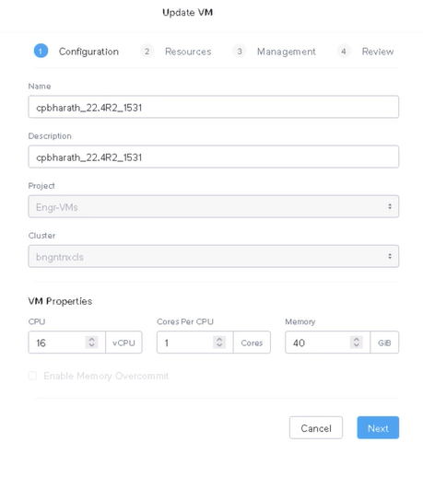This screenshot has height=477, width=423.
Task: Click the Cancel button
Action: coord(316,427)
